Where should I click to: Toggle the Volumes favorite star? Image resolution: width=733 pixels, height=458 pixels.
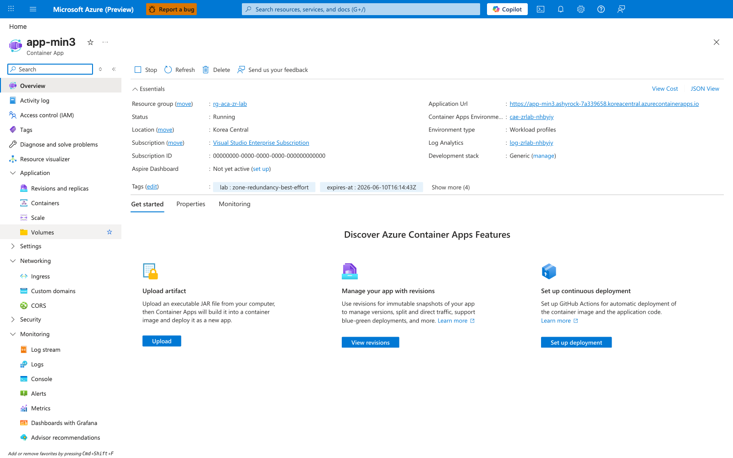pos(109,232)
